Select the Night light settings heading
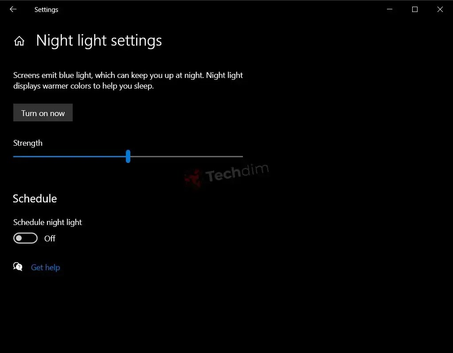 [x=99, y=40]
